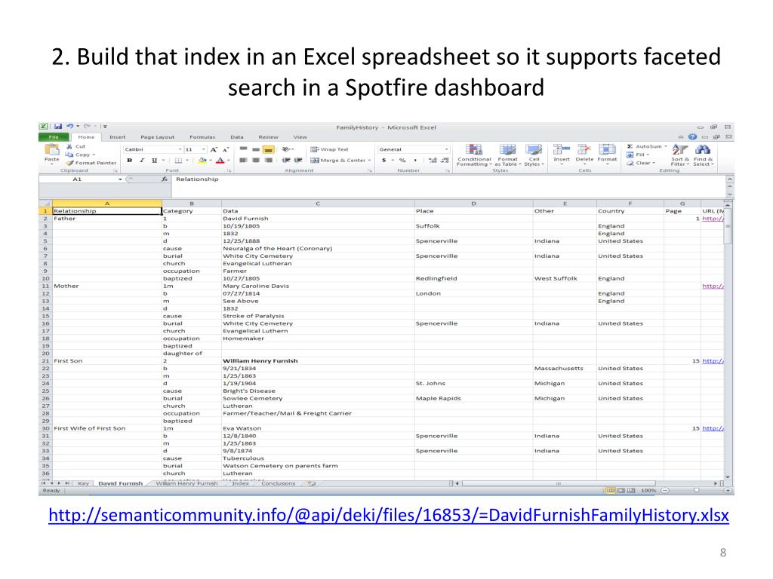773x579 pixels.
Task: Click the Cut scissors icon
Action: click(69, 146)
